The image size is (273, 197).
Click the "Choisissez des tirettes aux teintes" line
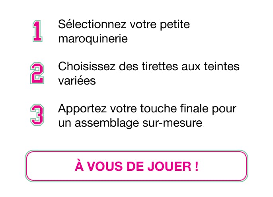tap(148, 66)
